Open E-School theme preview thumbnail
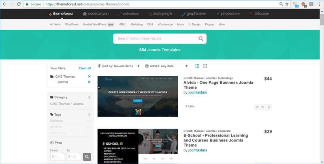Viewport: 324px width, 164px height. coord(138,146)
